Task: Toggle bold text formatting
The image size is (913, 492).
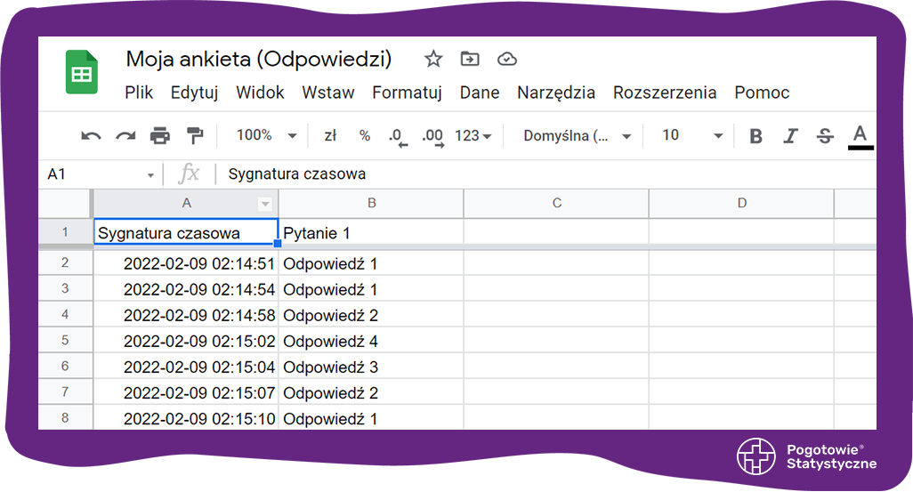Action: point(756,136)
